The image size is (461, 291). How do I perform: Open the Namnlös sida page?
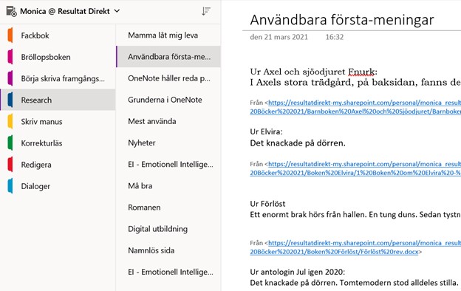(x=168, y=250)
